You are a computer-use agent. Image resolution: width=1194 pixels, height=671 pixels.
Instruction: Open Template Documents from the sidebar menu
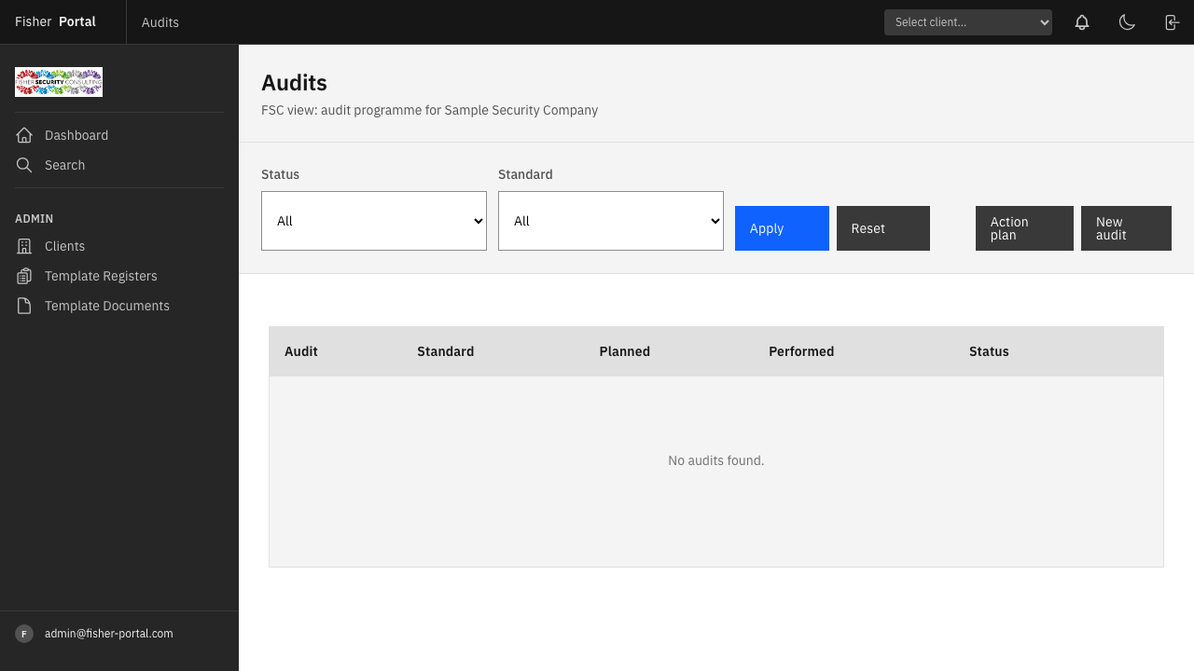click(x=105, y=305)
